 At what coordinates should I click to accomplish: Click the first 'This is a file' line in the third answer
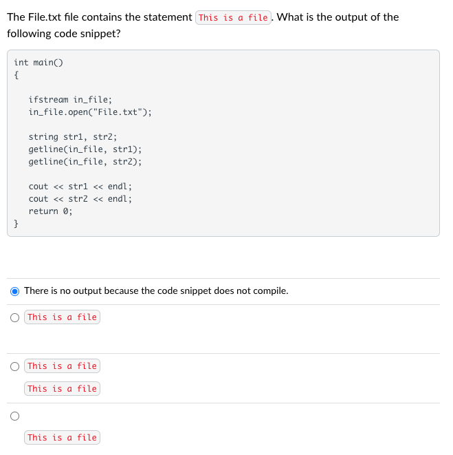pyautogui.click(x=62, y=366)
